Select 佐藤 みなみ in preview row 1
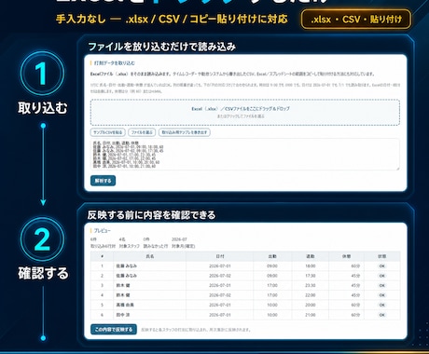Screen dimensions: 429x354 [x=126, y=266]
